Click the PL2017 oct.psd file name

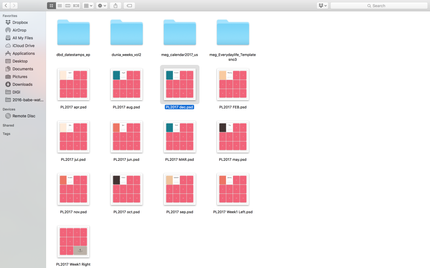[126, 212]
